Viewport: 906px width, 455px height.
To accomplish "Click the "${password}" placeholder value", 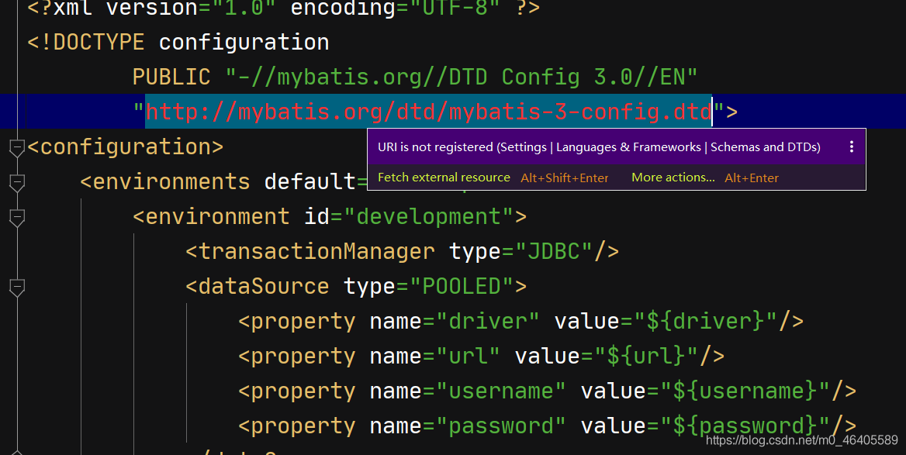I will (746, 426).
